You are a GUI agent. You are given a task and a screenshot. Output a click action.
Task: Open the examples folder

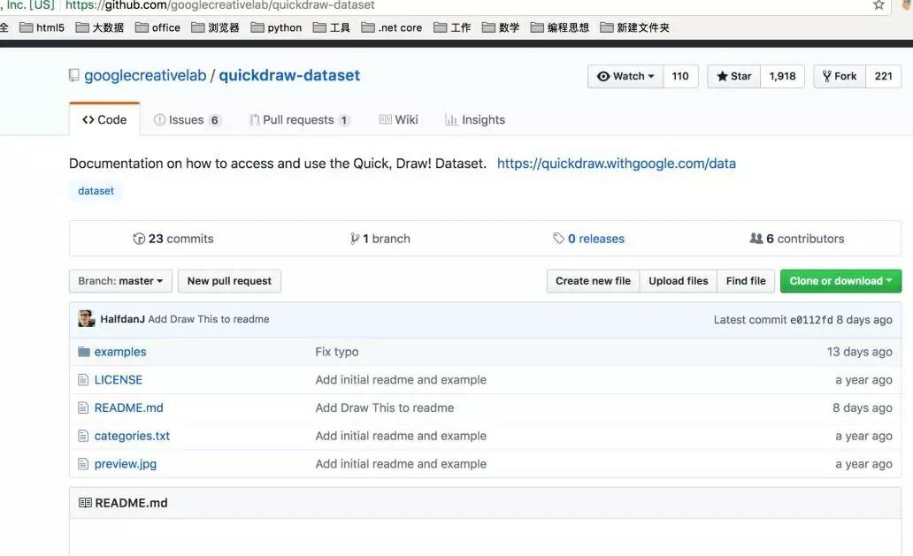pos(119,352)
